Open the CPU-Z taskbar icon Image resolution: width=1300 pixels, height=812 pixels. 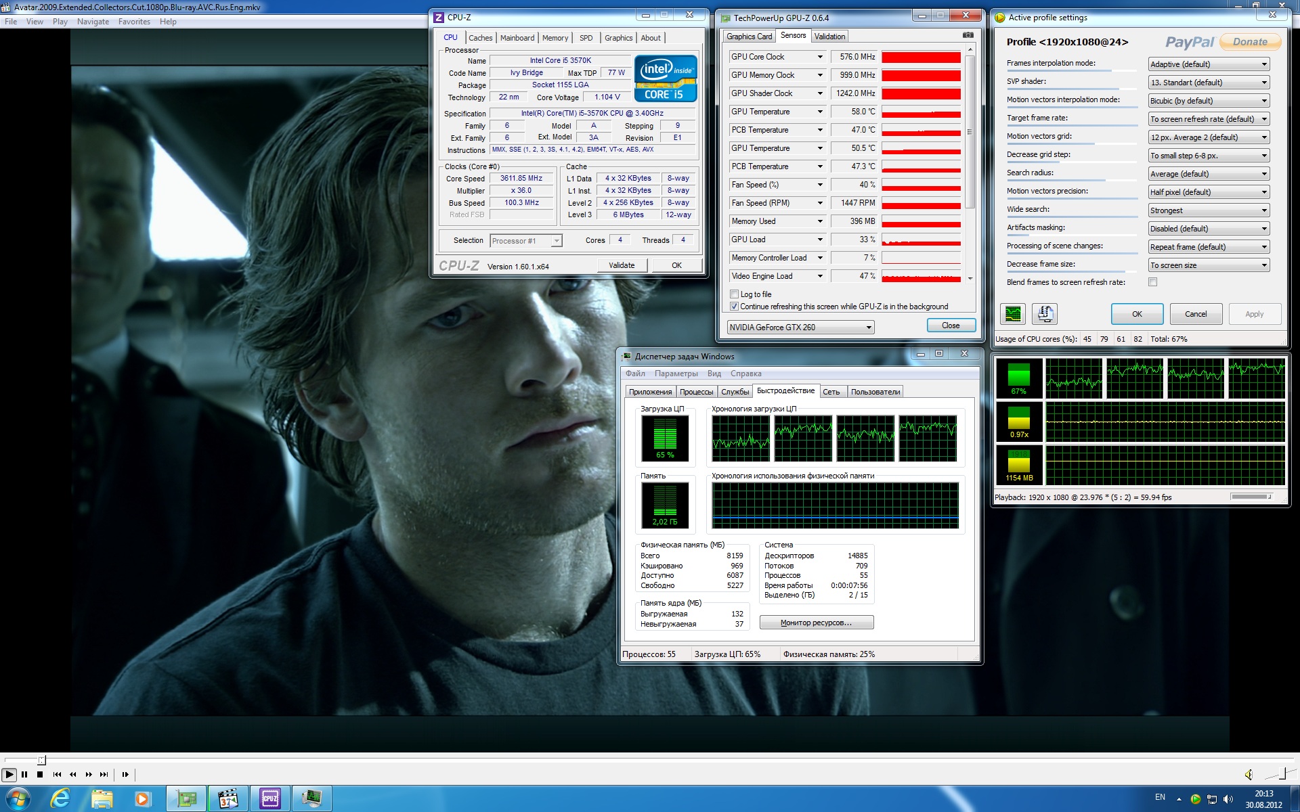click(269, 799)
